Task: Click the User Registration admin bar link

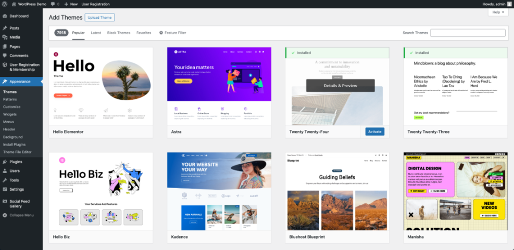Action: (x=95, y=4)
